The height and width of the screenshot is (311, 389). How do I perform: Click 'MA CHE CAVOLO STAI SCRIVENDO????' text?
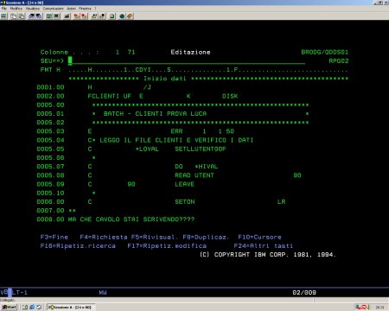coord(131,219)
